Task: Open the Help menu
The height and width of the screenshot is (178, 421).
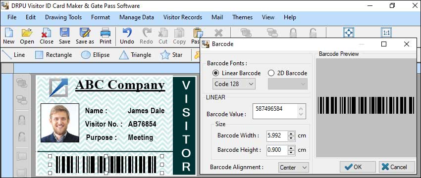Action: point(290,17)
